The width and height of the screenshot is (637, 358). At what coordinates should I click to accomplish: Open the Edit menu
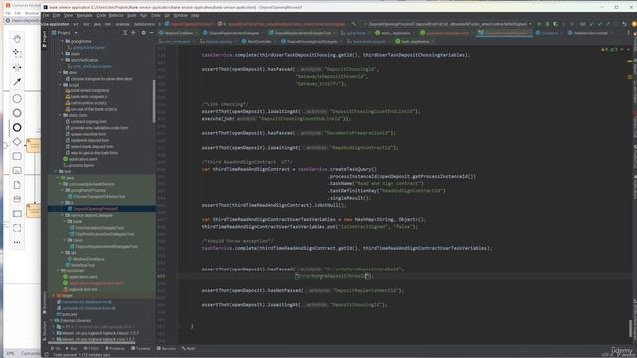(x=56, y=16)
